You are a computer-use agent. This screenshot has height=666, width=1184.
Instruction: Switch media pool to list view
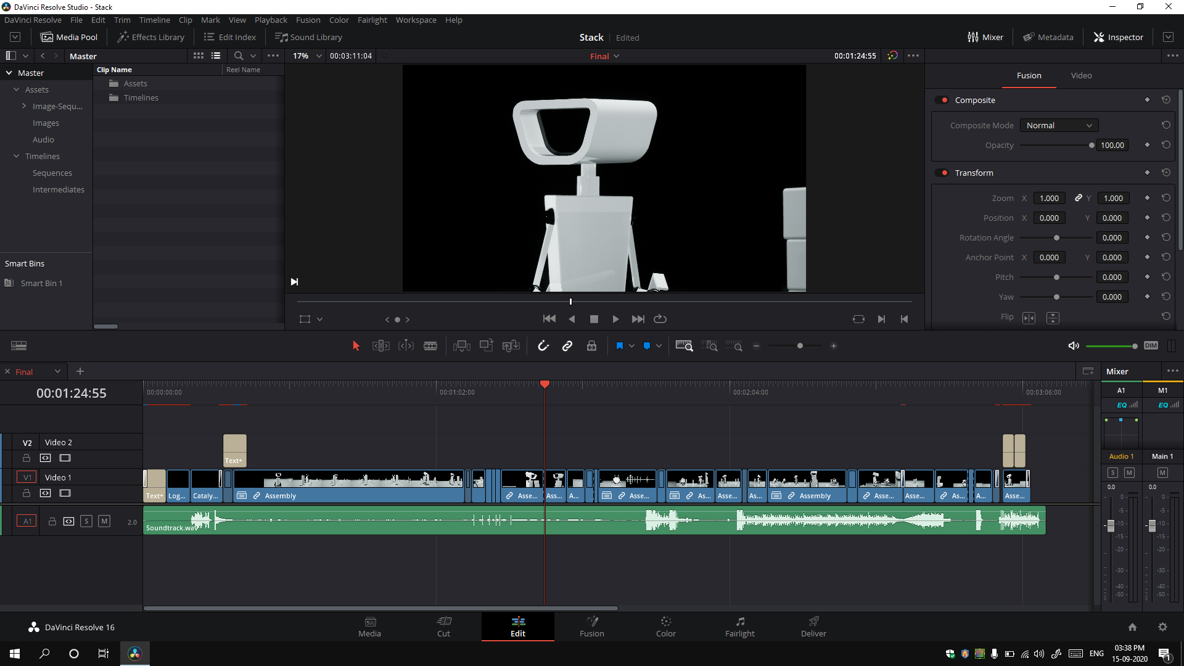point(216,55)
